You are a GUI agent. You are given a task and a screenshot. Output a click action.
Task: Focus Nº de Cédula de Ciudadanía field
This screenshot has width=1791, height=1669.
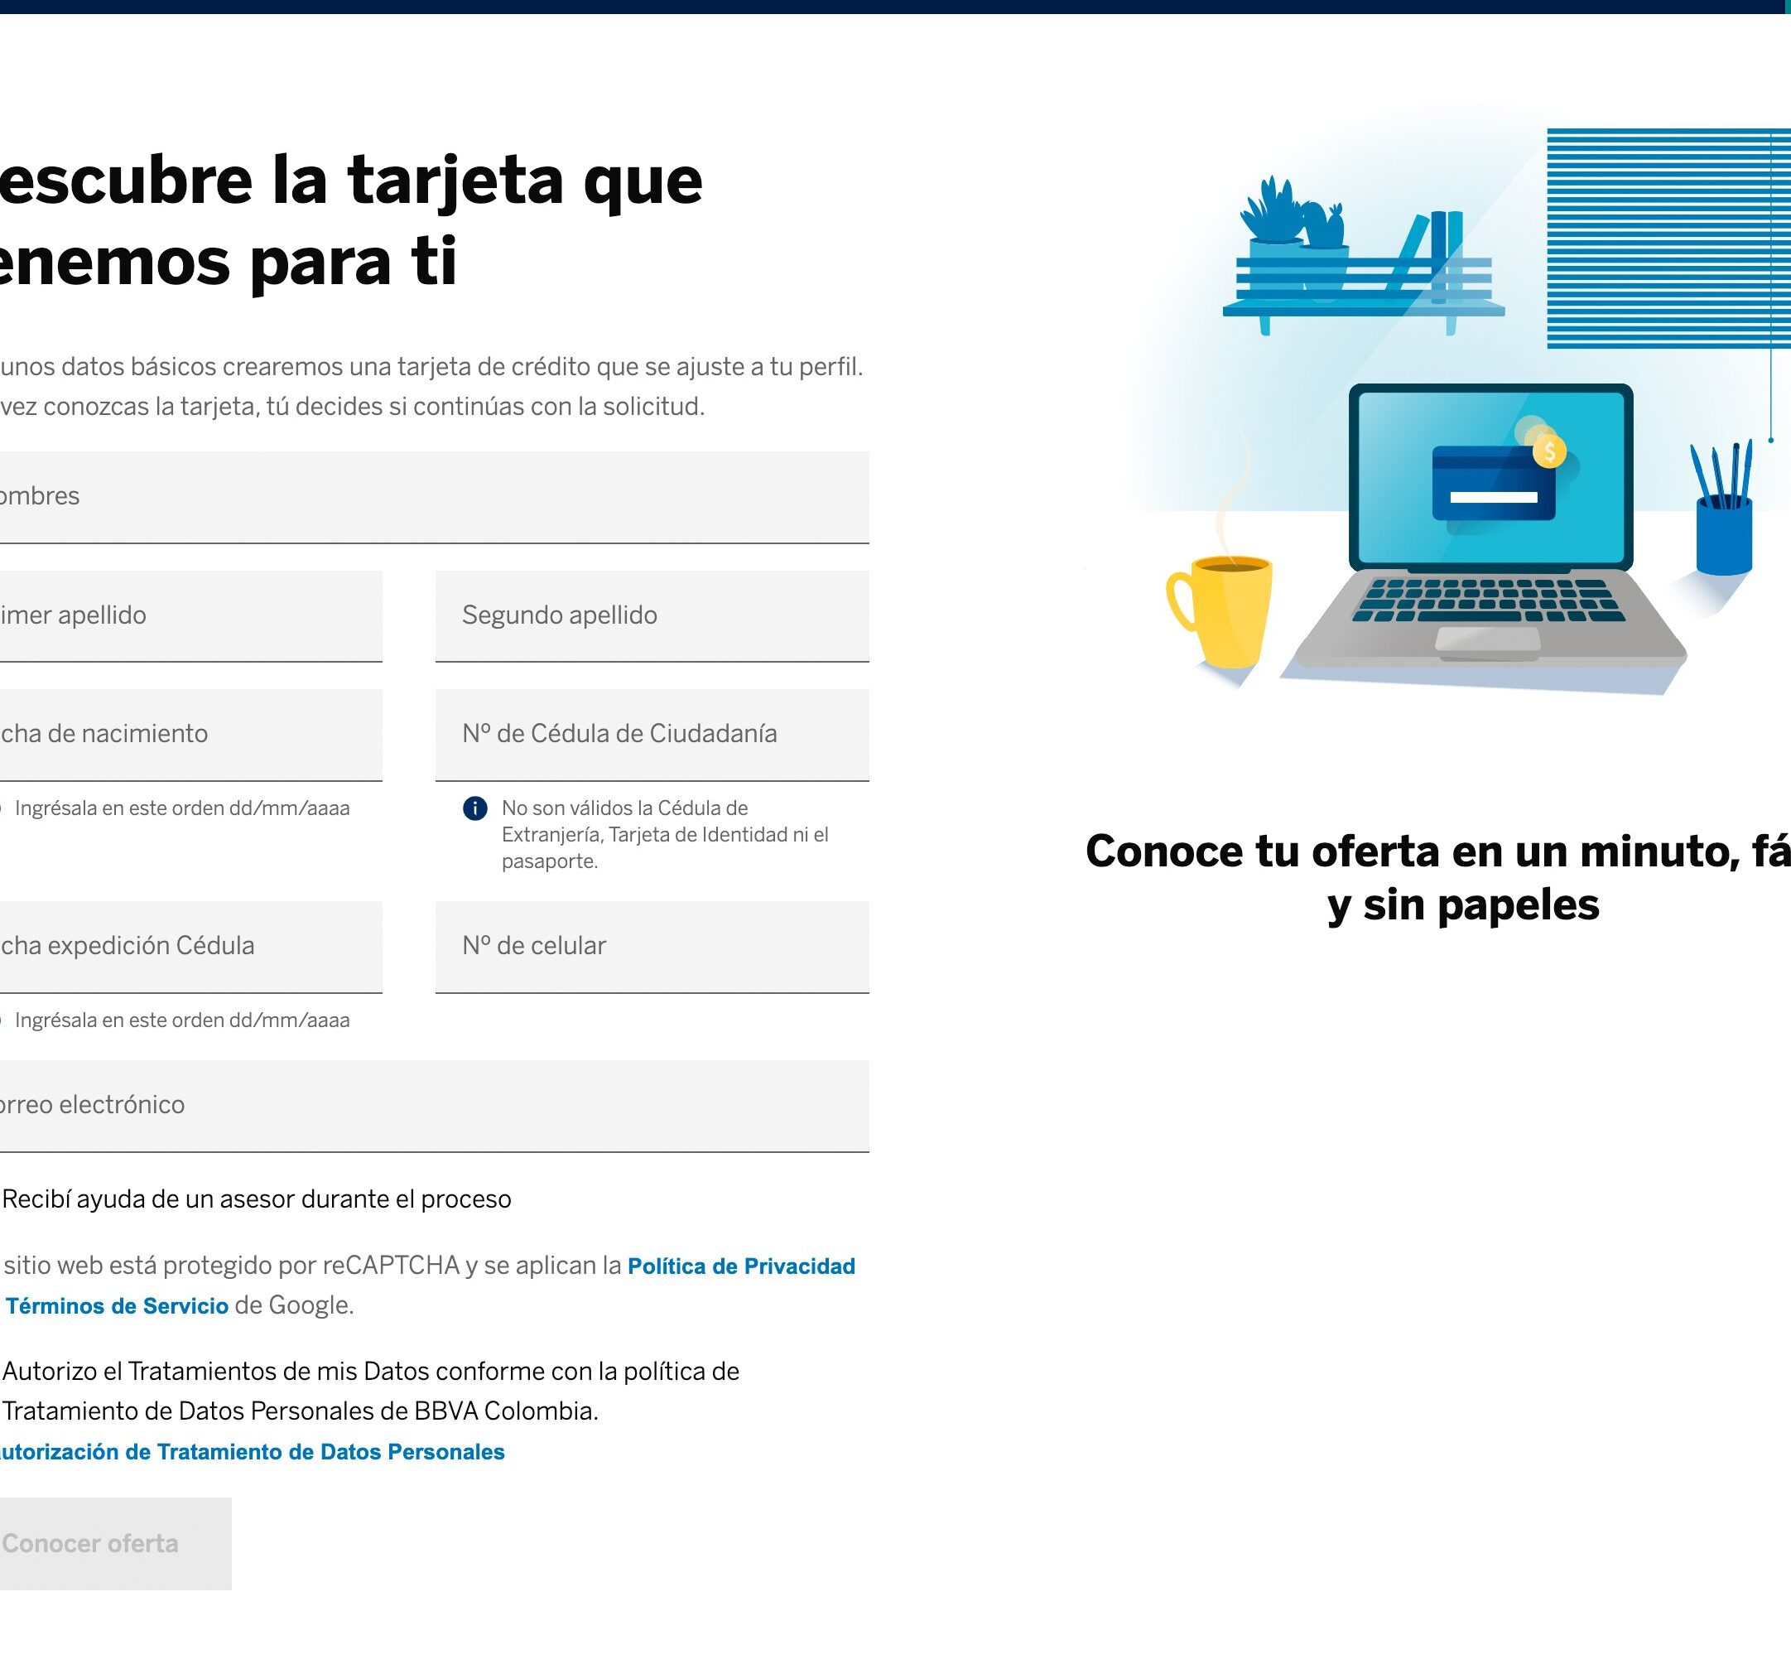click(652, 734)
